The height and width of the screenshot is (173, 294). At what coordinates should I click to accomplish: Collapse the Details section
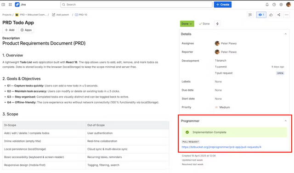coord(285,34)
